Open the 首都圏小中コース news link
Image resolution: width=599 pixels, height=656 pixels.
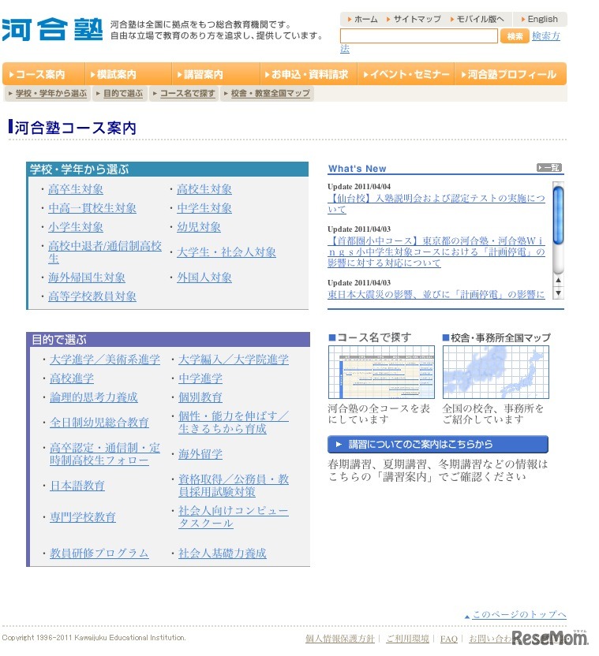(436, 252)
